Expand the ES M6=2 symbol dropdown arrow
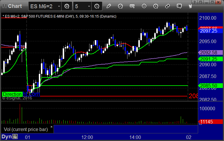The height and width of the screenshot is (141, 224). tap(59, 6)
